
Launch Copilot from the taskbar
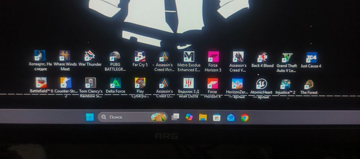click(x=189, y=117)
